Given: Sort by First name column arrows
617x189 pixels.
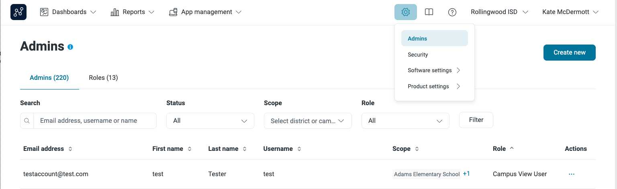Looking at the screenshot, I should tap(190, 149).
